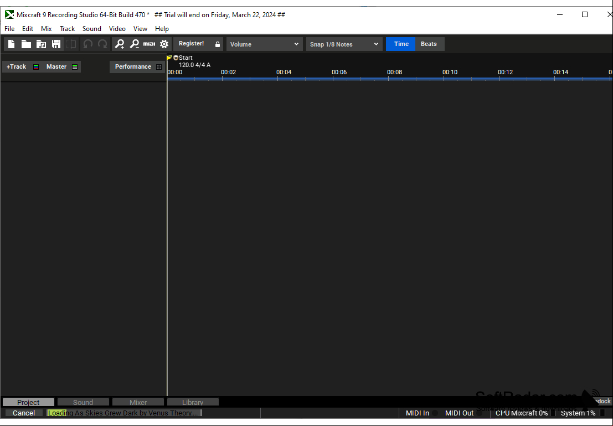Click the System CPU usage meter
Image resolution: width=613 pixels, height=426 pixels.
click(x=602, y=413)
